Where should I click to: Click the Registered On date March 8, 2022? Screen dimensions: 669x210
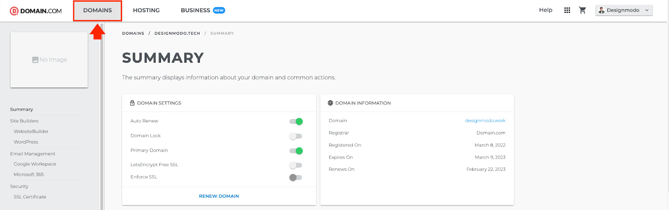(x=490, y=145)
